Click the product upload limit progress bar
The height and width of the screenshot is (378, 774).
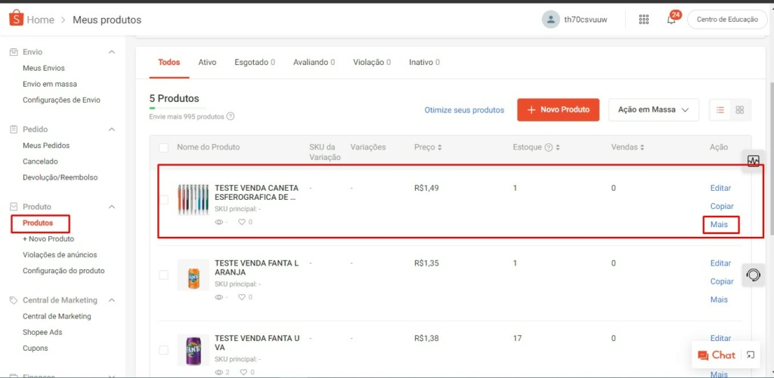tap(178, 107)
